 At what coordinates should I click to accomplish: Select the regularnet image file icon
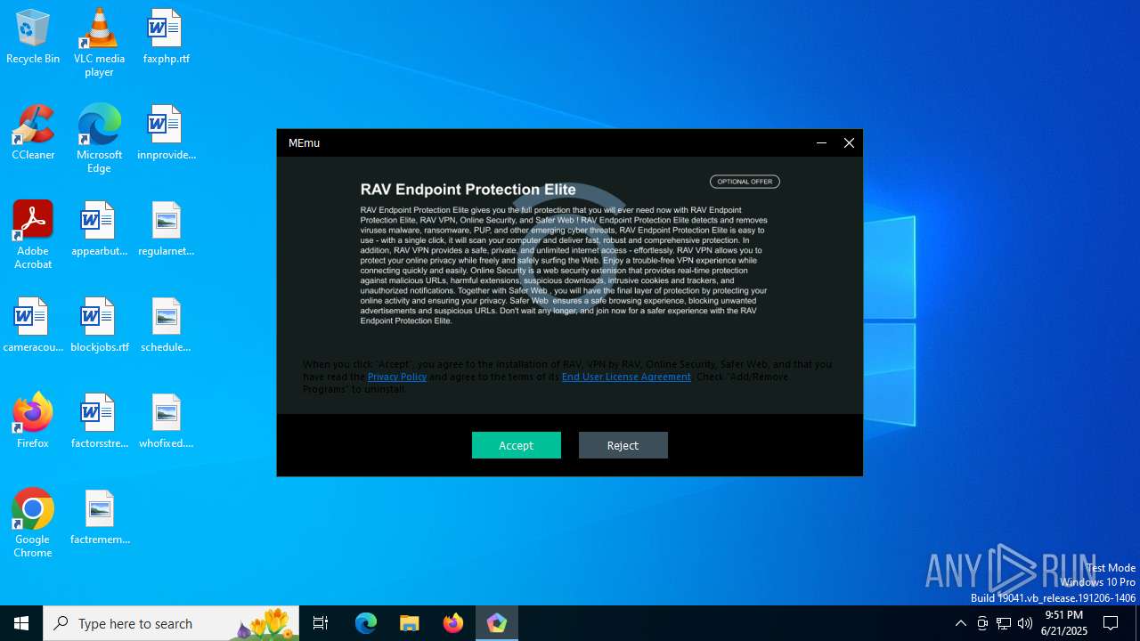(x=166, y=229)
